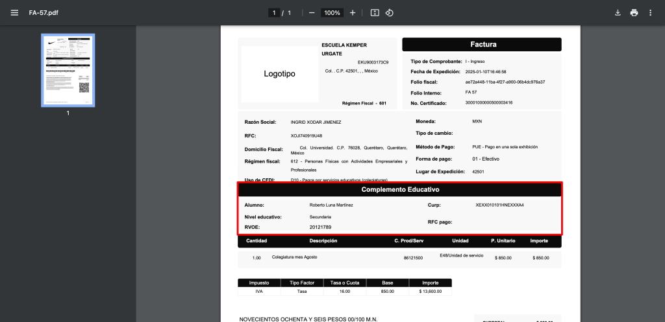The height and width of the screenshot is (322, 665).
Task: Toggle the sidebar with the hamburger menu icon
Action: tap(14, 12)
